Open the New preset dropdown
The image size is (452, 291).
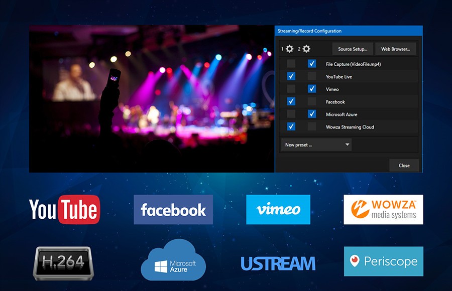tap(316, 144)
